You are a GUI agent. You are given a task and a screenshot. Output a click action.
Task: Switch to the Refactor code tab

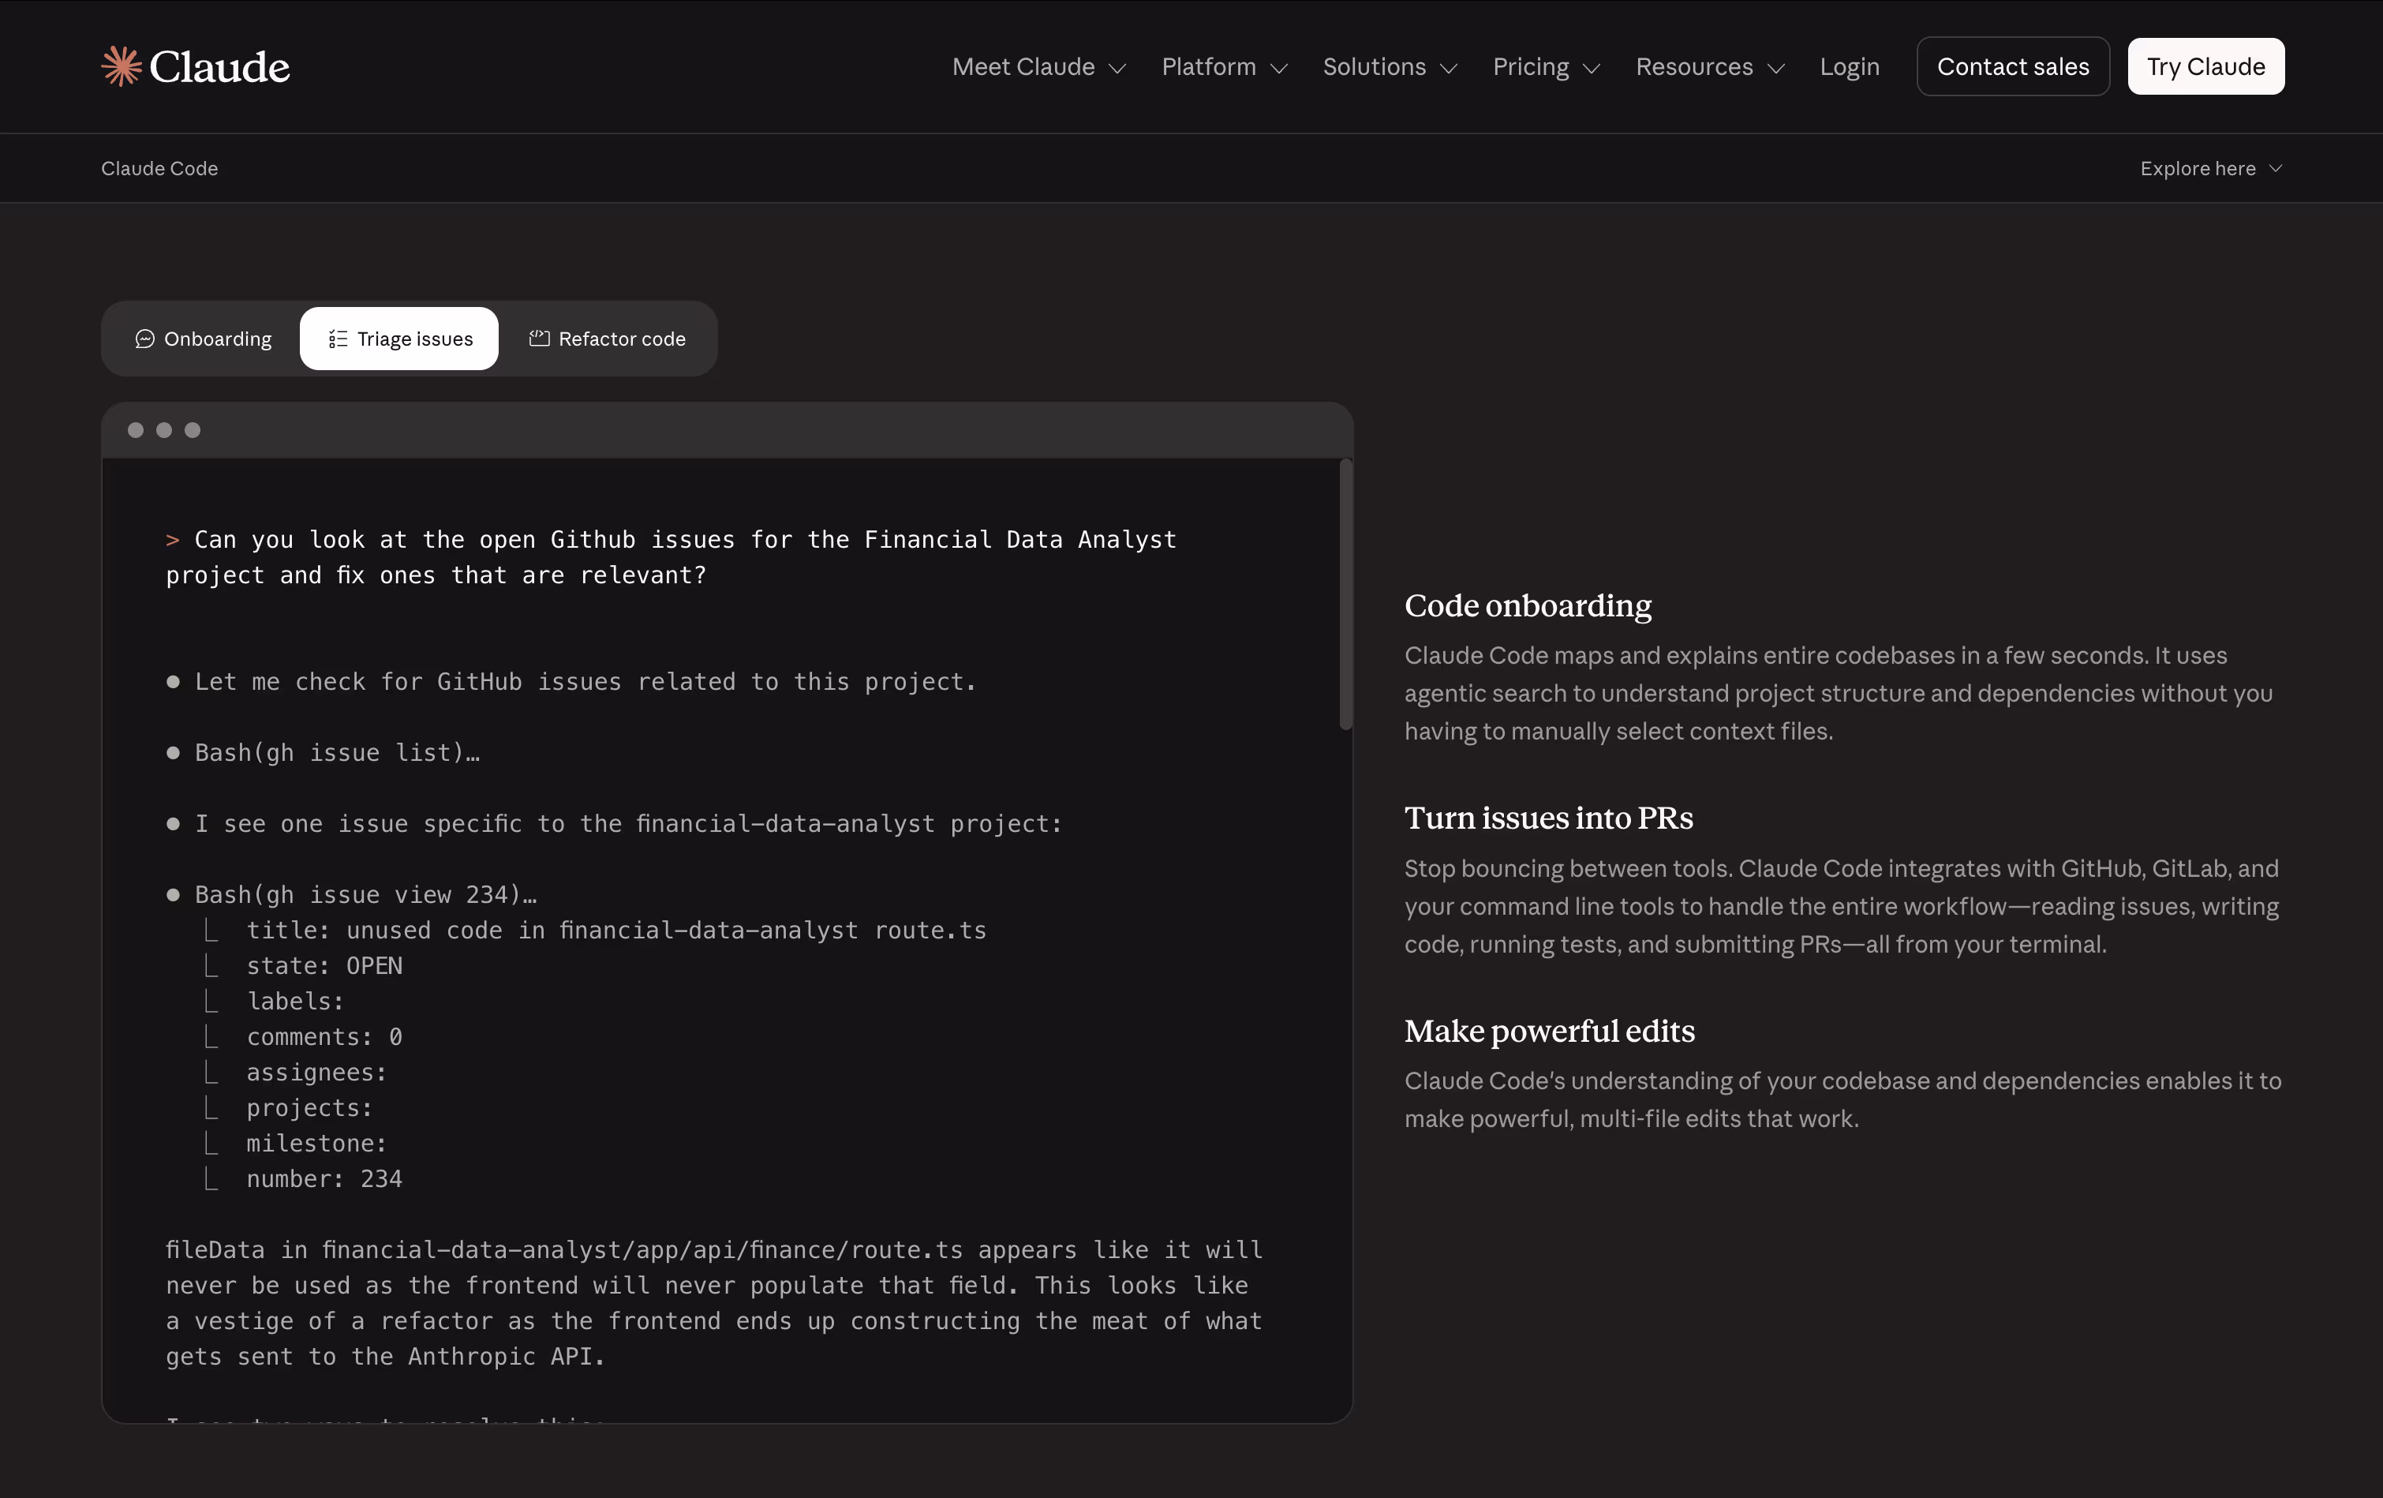point(607,339)
